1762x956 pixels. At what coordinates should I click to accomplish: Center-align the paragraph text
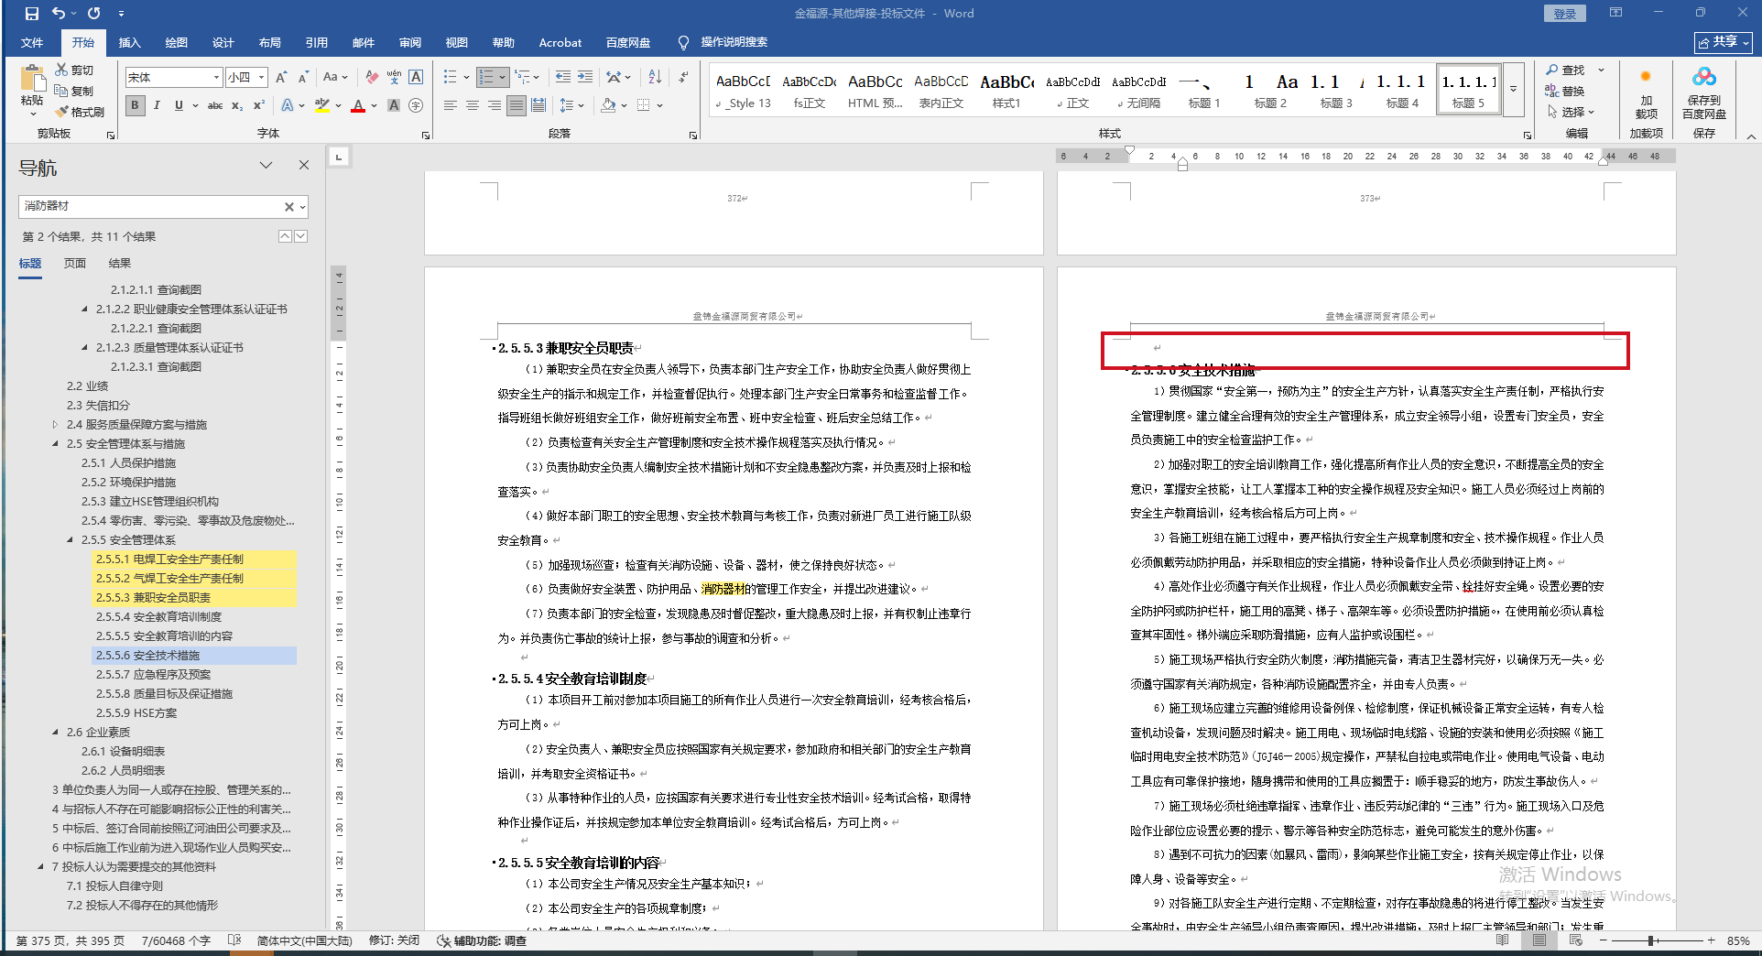pyautogui.click(x=473, y=105)
